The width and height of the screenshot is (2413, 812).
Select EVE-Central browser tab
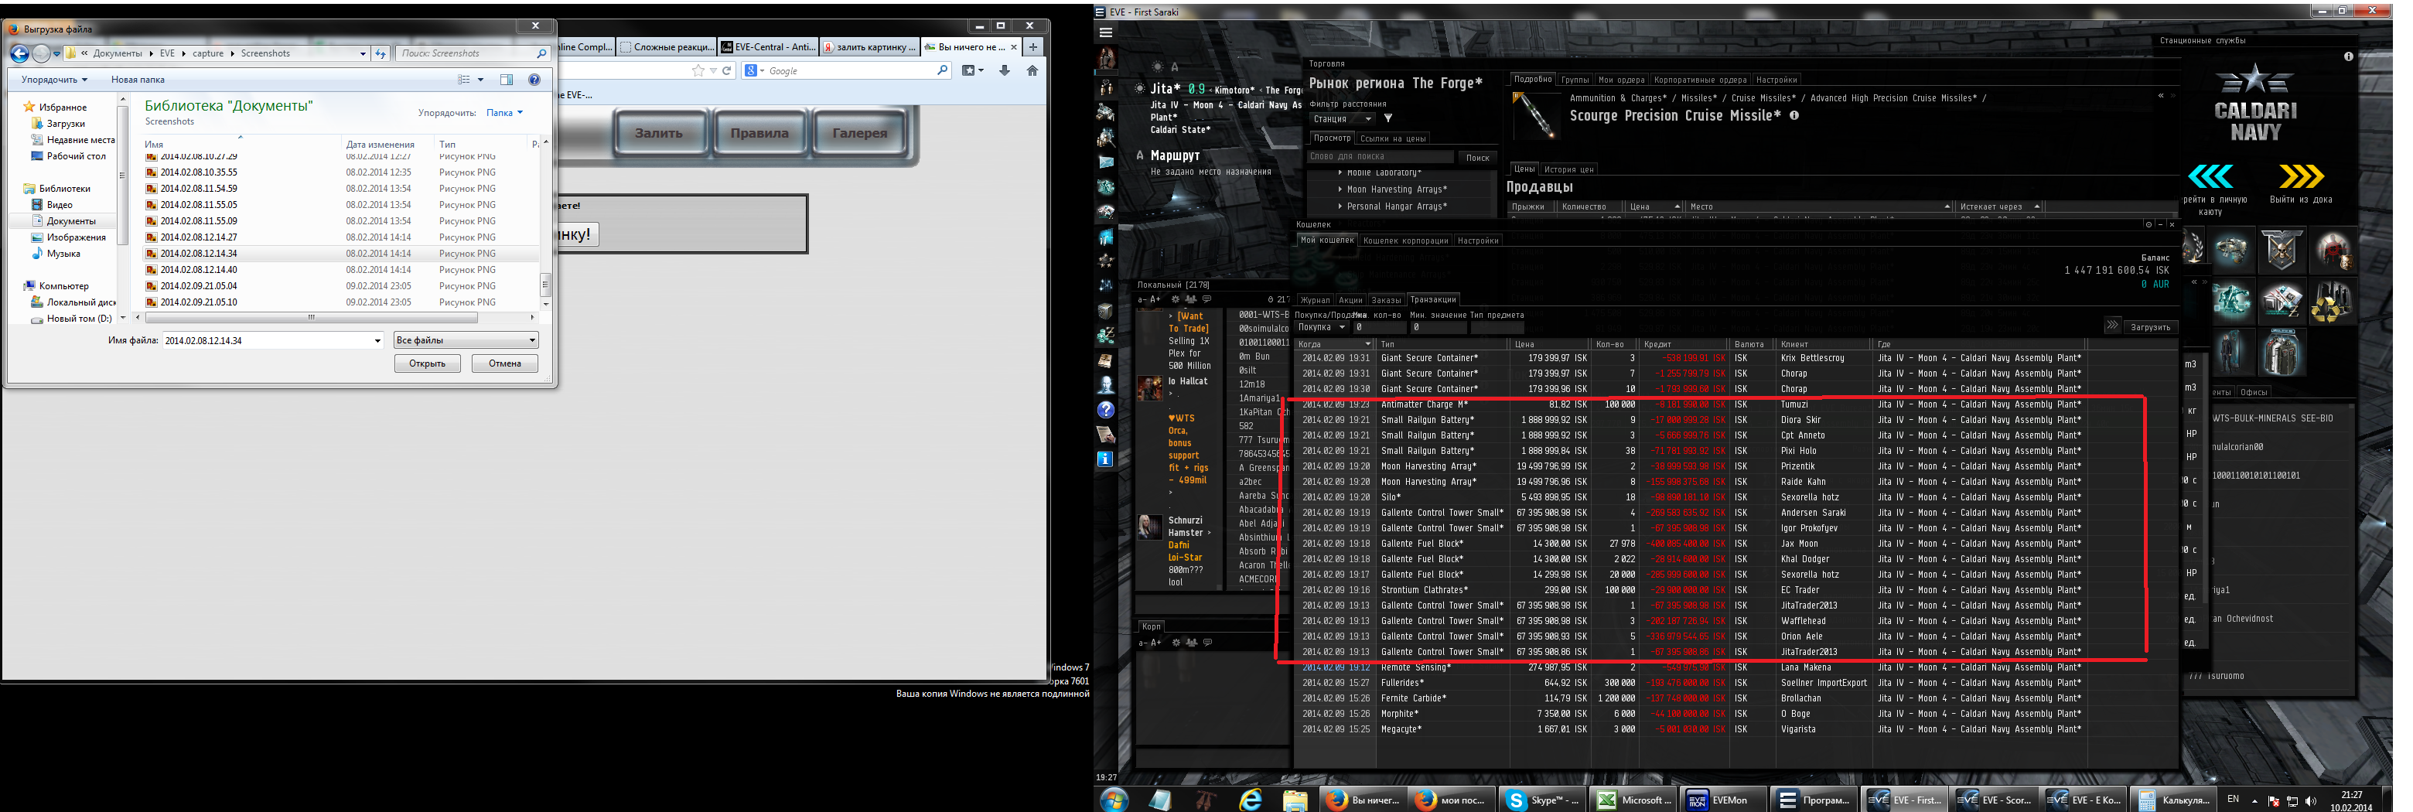(x=768, y=47)
